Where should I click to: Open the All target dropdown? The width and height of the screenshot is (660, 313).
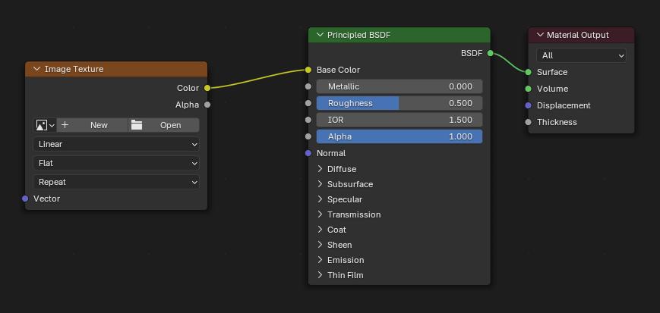(x=581, y=55)
